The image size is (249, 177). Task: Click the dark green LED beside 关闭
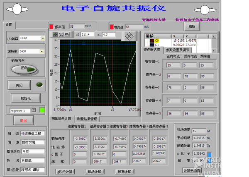39,85
